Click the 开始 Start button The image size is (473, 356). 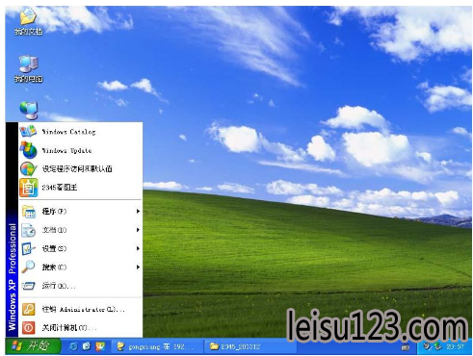point(32,346)
